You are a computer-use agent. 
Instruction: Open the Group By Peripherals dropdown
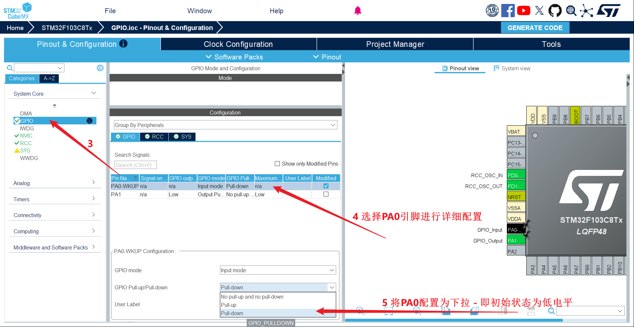(226, 125)
